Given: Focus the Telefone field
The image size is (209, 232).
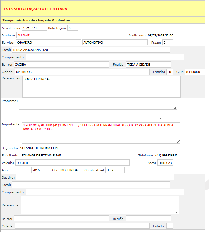Looking at the screenshot, I should click(x=166, y=155).
